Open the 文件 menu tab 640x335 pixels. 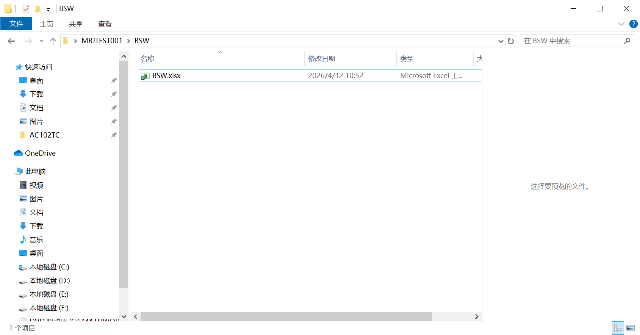pos(16,23)
